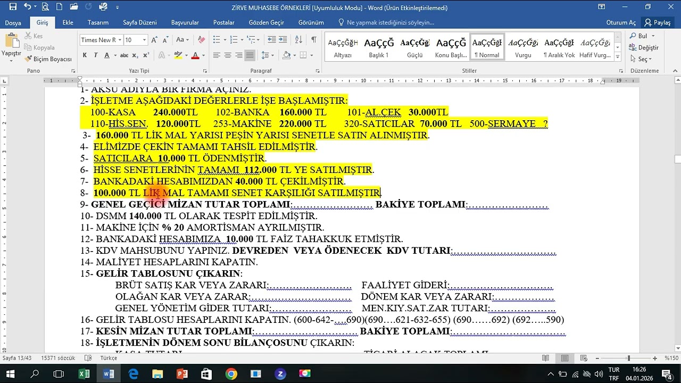Click the Kes cut command

coord(34,36)
